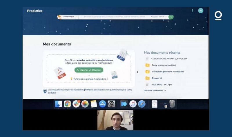Screen dimensions: 232x137
Task: Open the document stack in the dock
Action: (155, 104)
